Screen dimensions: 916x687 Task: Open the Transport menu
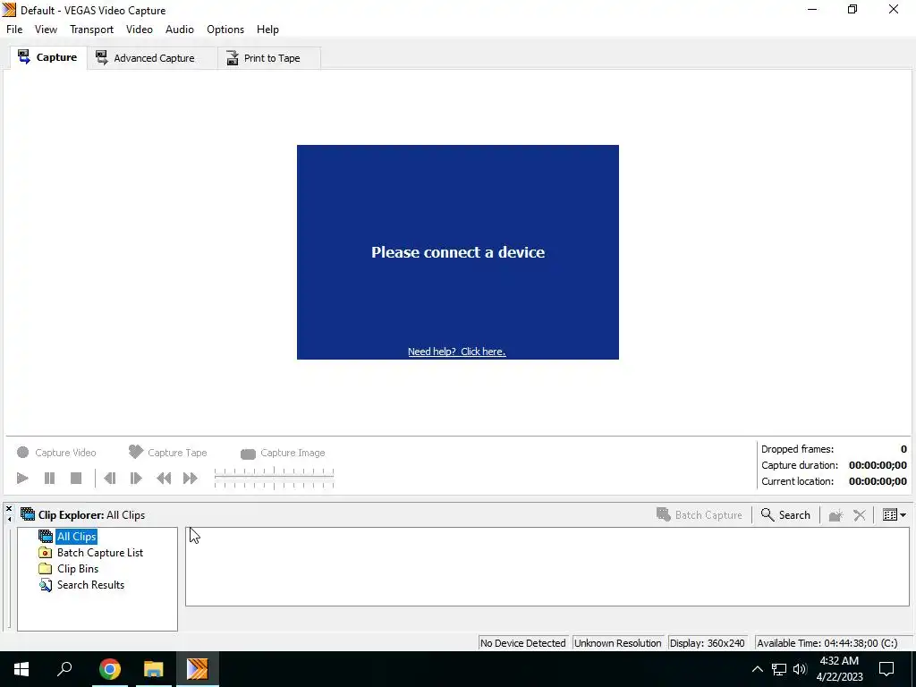[91, 30]
